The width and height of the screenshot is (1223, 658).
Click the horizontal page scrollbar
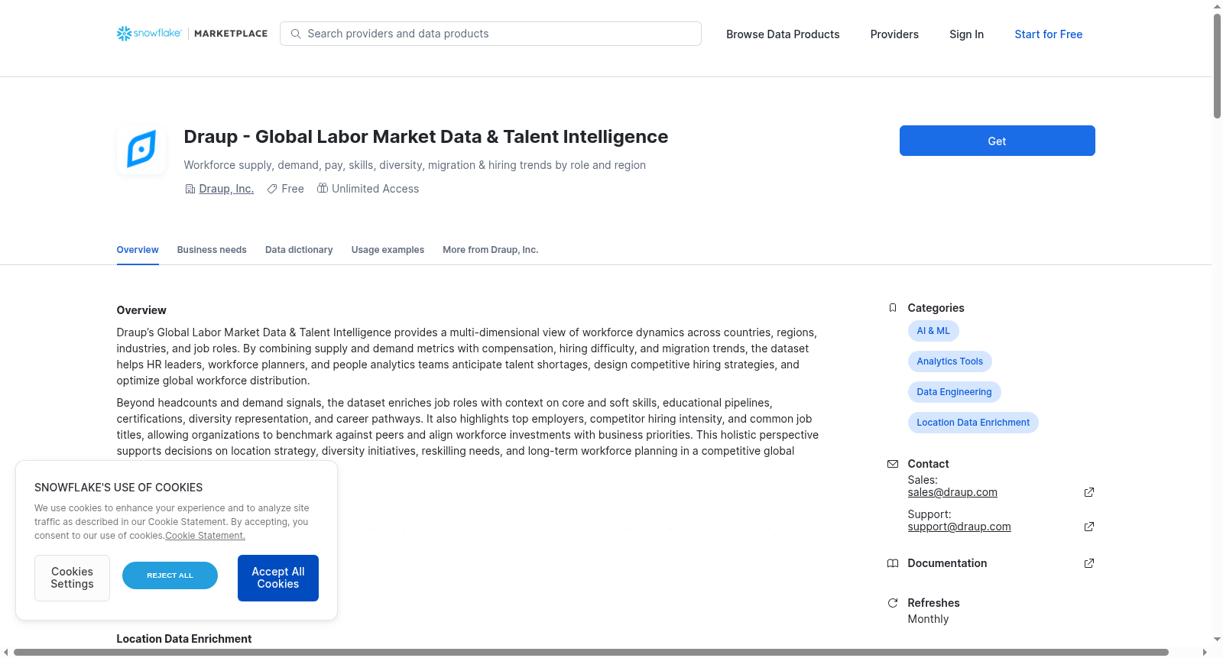point(591,652)
